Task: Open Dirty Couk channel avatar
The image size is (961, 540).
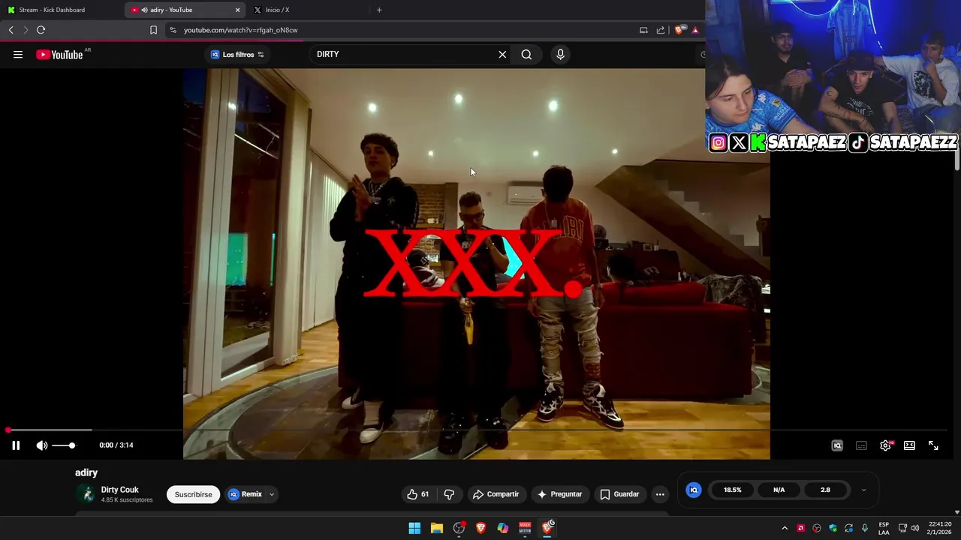Action: click(x=87, y=494)
